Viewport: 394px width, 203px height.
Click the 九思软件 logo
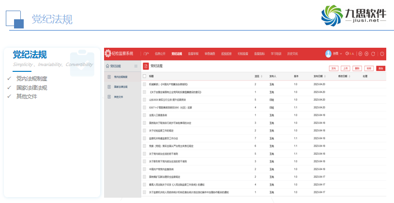[x=353, y=18]
